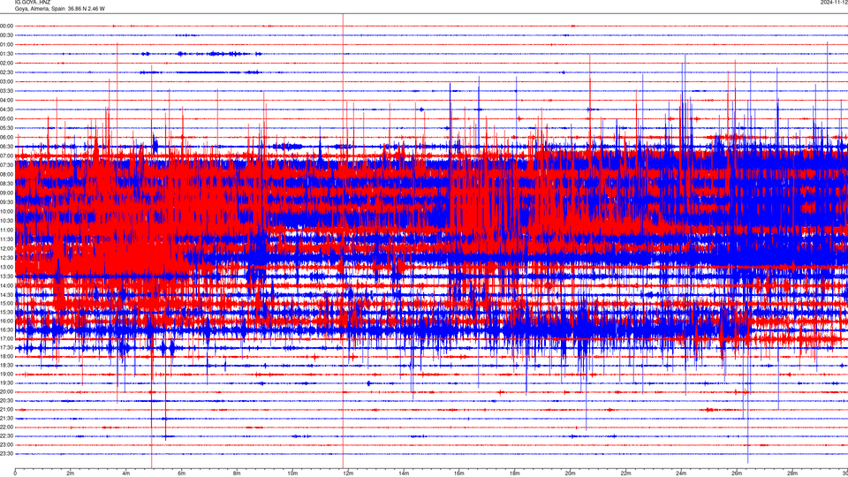Click the 23:30 time row label
The height and width of the screenshot is (477, 848).
[x=7, y=454]
